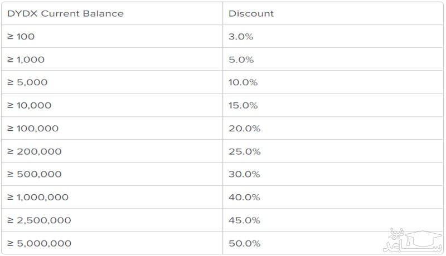This screenshot has width=446, height=256.
Task: Select the 30.0% discount cell
Action: click(244, 174)
